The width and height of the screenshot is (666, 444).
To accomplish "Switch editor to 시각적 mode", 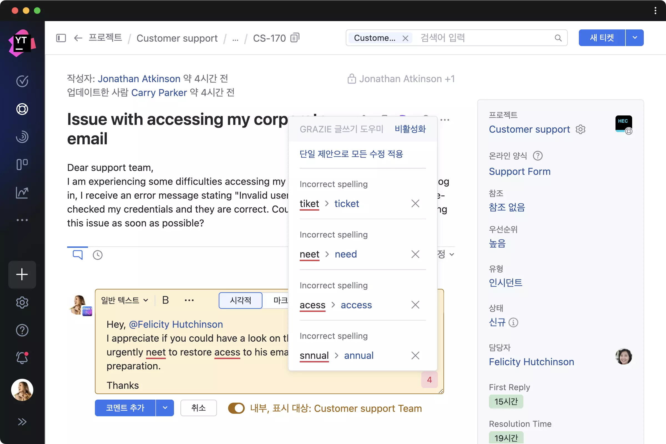I will tap(240, 300).
